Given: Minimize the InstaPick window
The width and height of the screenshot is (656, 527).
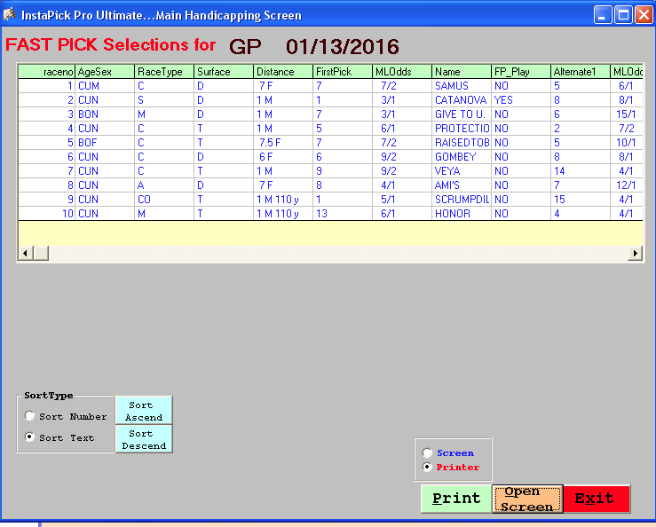Looking at the screenshot, I should (x=603, y=15).
